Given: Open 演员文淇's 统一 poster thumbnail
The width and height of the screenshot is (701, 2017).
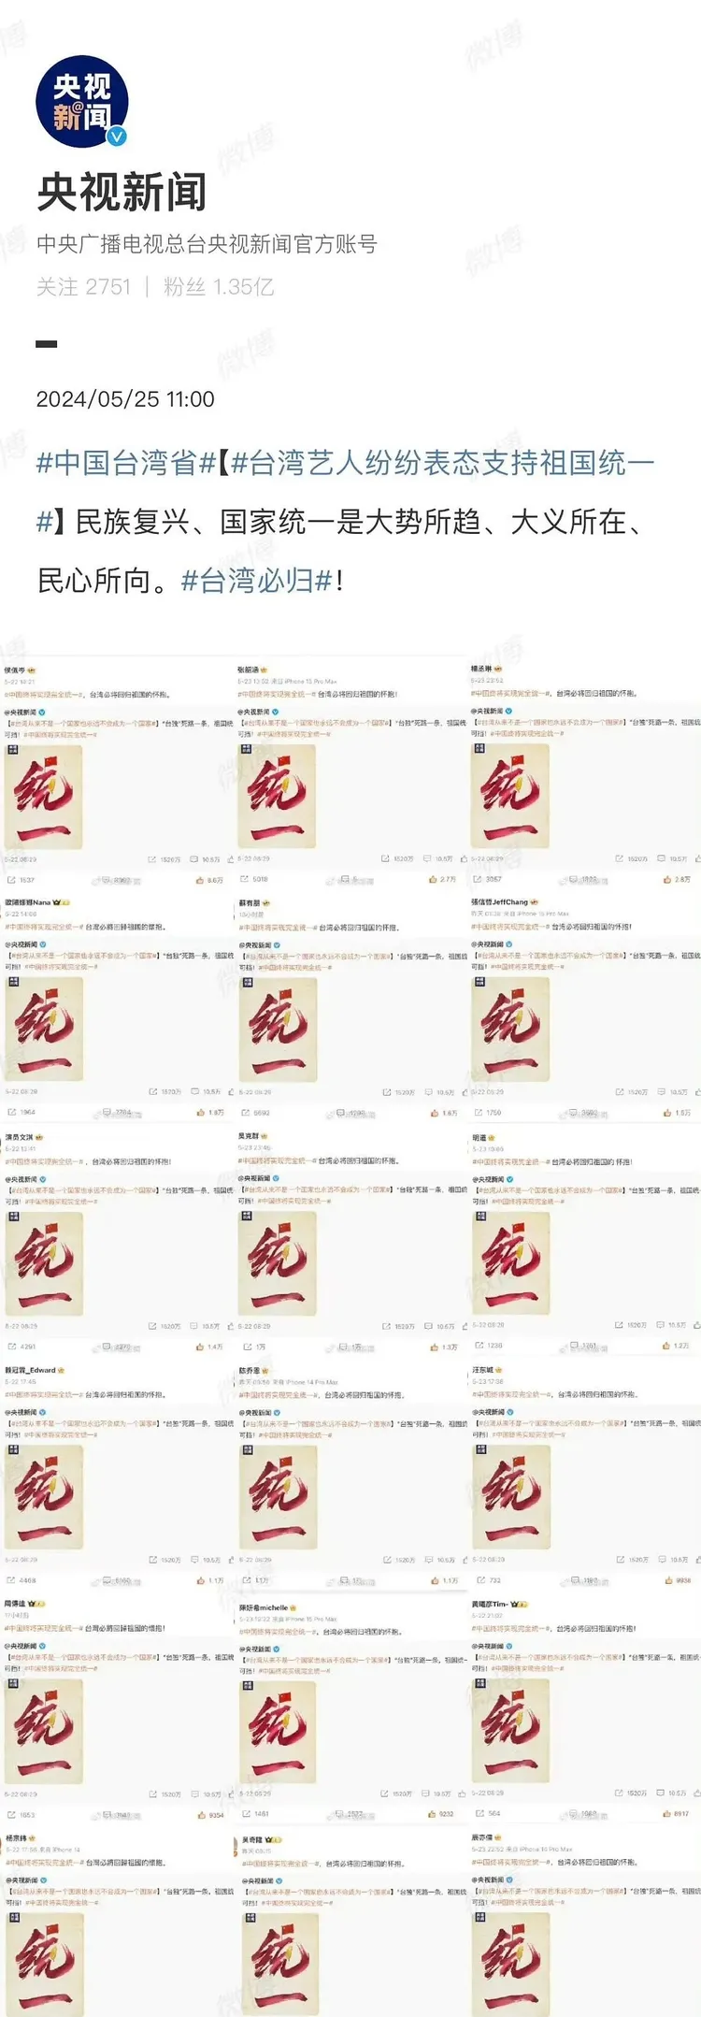Looking at the screenshot, I should (44, 1263).
